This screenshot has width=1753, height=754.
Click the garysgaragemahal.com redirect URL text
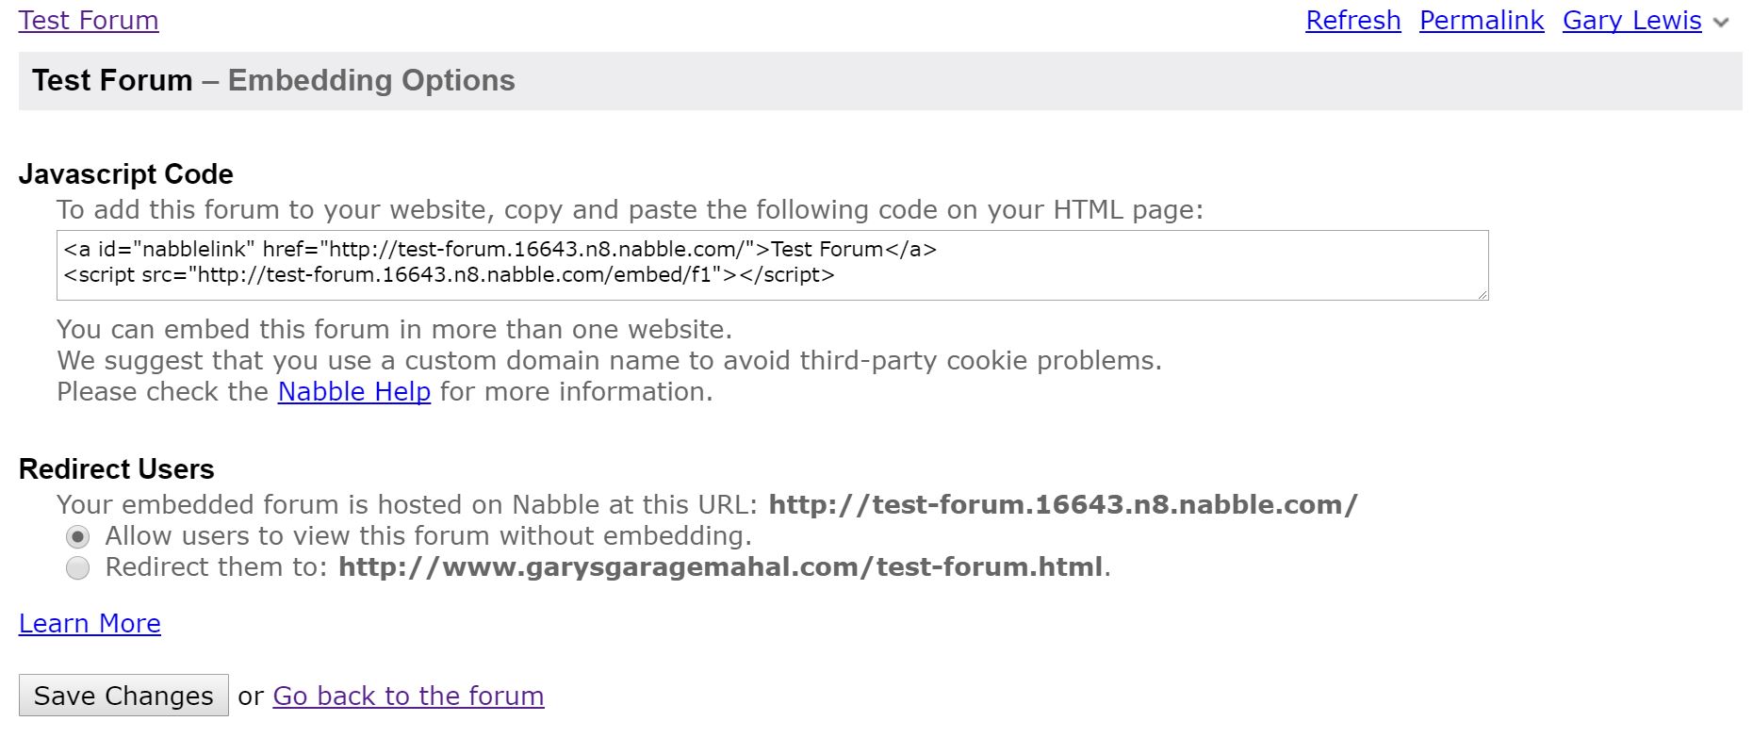coord(720,567)
